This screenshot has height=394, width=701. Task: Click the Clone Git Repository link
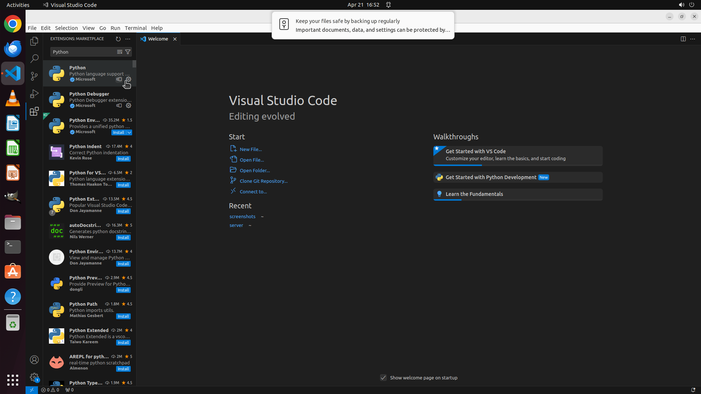pyautogui.click(x=263, y=181)
